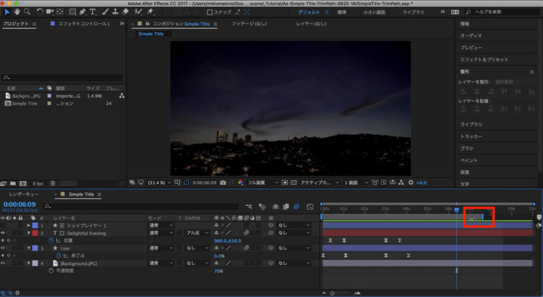Choose the Pen tool in toolbar

point(83,12)
